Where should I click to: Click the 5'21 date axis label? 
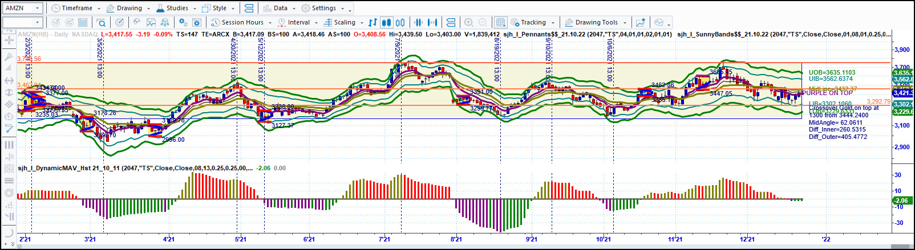[241, 239]
